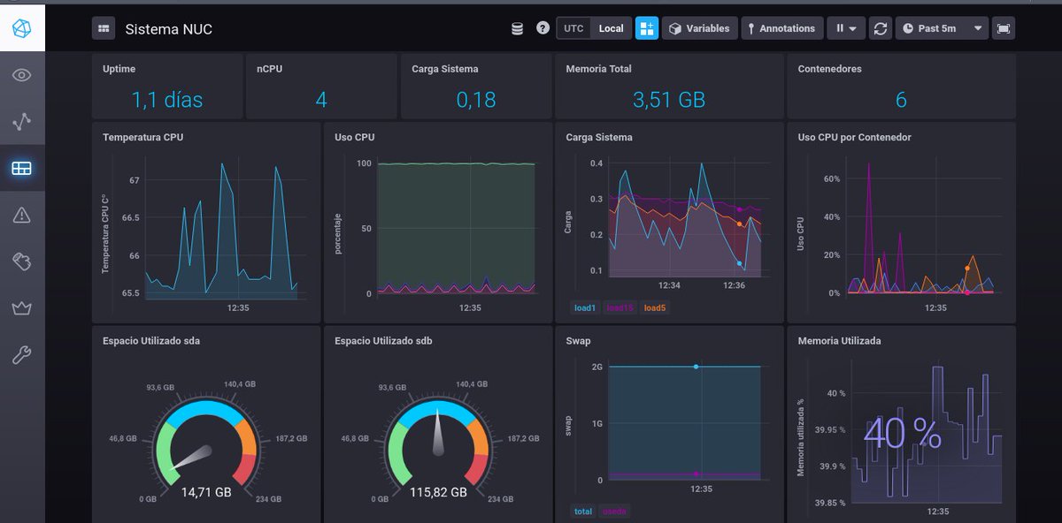Viewport: 1062px width, 523px height.
Task: Switch time zone to UTC
Action: click(x=573, y=28)
